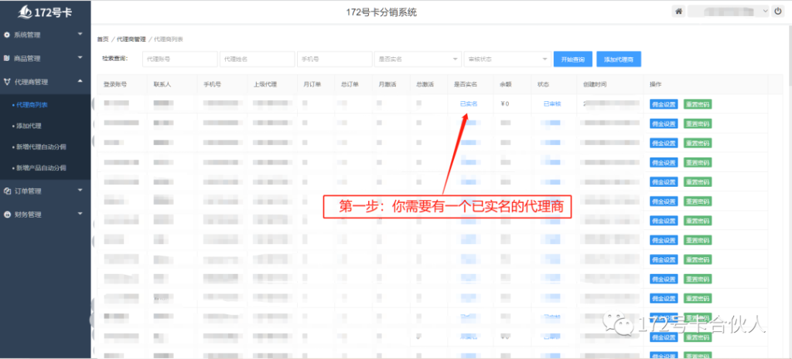The height and width of the screenshot is (359, 792).
Task: Expand the 商品管理 menu arrow
Action: [x=80, y=57]
